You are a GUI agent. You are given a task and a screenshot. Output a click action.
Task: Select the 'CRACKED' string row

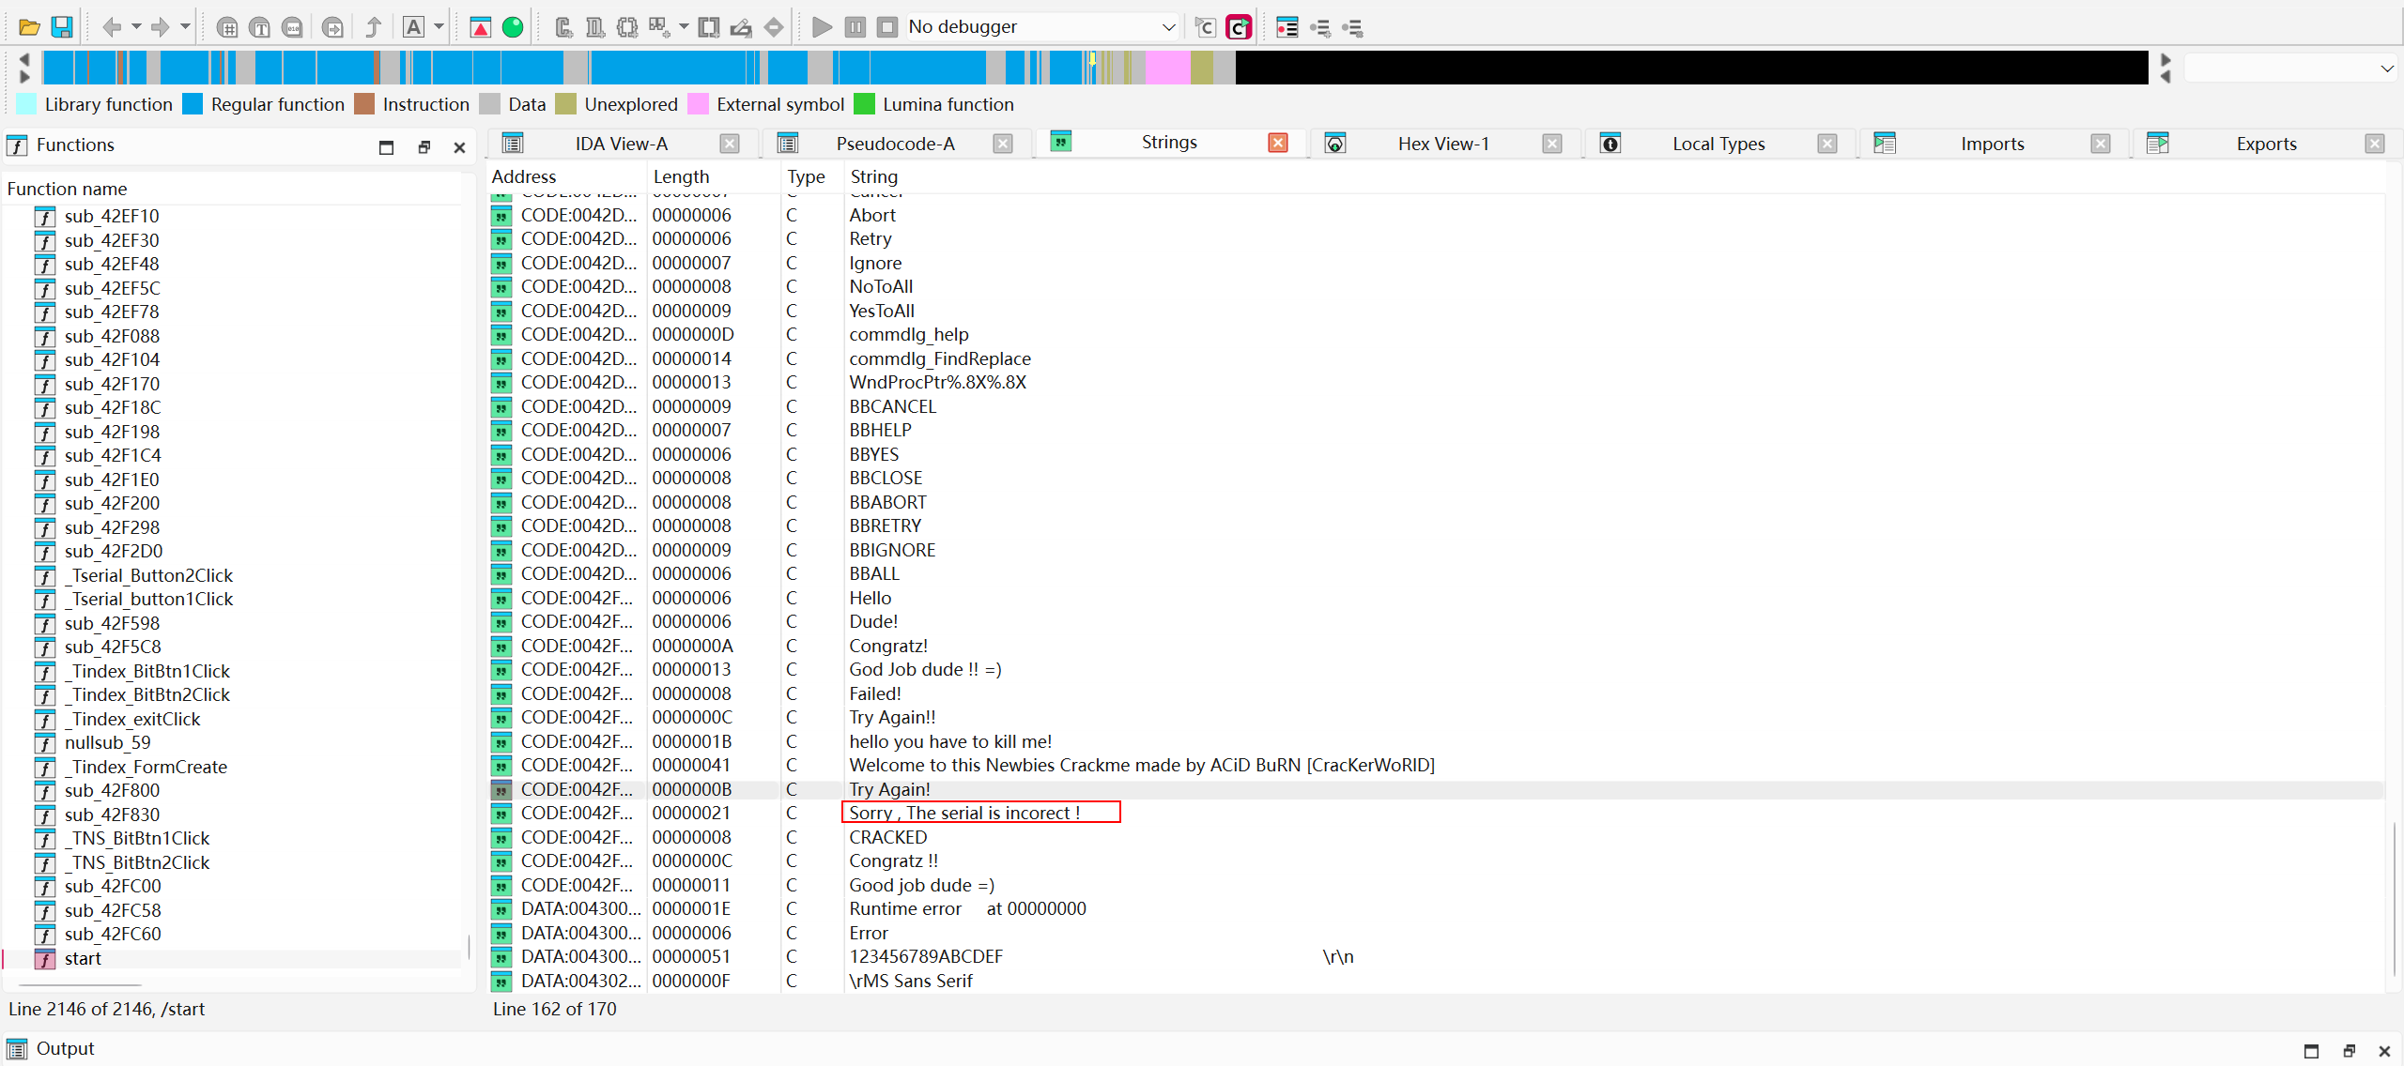1437,837
